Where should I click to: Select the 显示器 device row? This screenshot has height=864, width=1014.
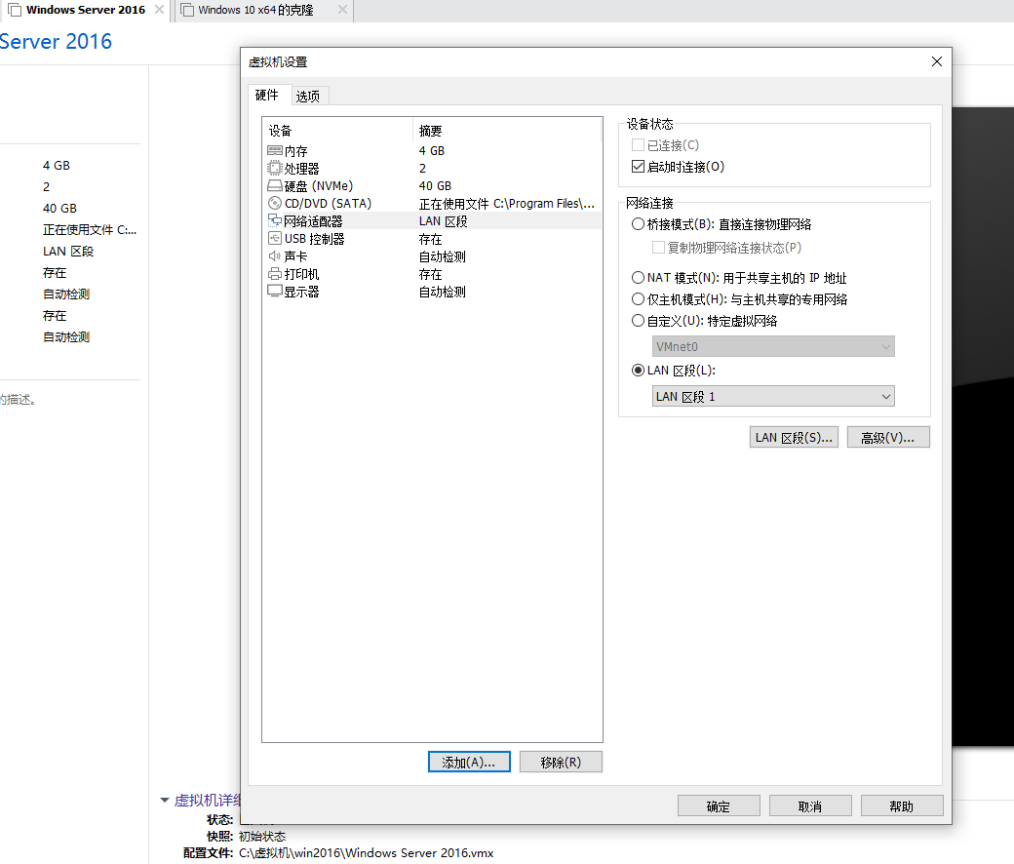click(432, 291)
